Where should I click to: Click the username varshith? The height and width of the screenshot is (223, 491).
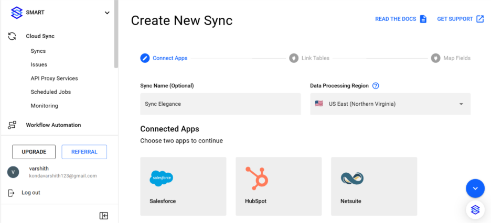click(39, 169)
